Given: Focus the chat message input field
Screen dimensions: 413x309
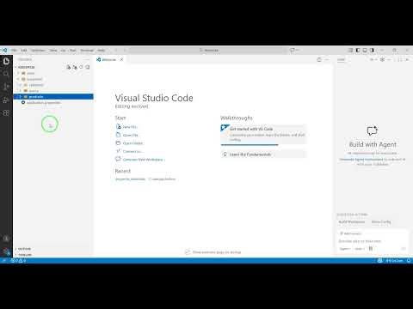Looking at the screenshot, I should (x=372, y=241).
